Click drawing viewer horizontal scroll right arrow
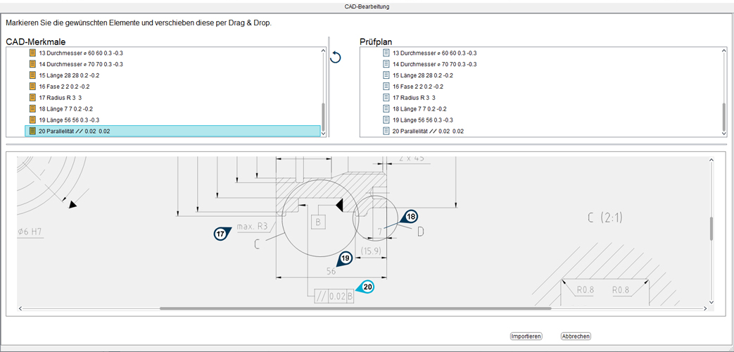Screen dimensions: 734x352 tap(705, 308)
